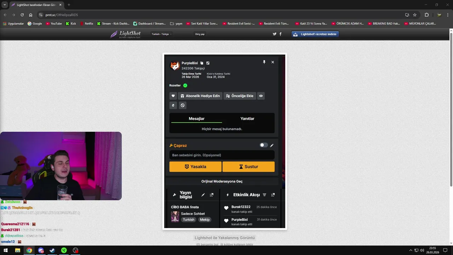453x255 pixels.
Task: Copy PurpleBixi username icon
Action: pyautogui.click(x=202, y=63)
